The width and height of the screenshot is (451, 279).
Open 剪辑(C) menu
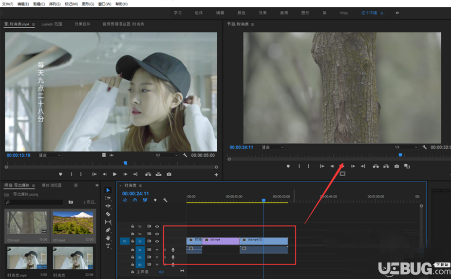click(x=39, y=4)
